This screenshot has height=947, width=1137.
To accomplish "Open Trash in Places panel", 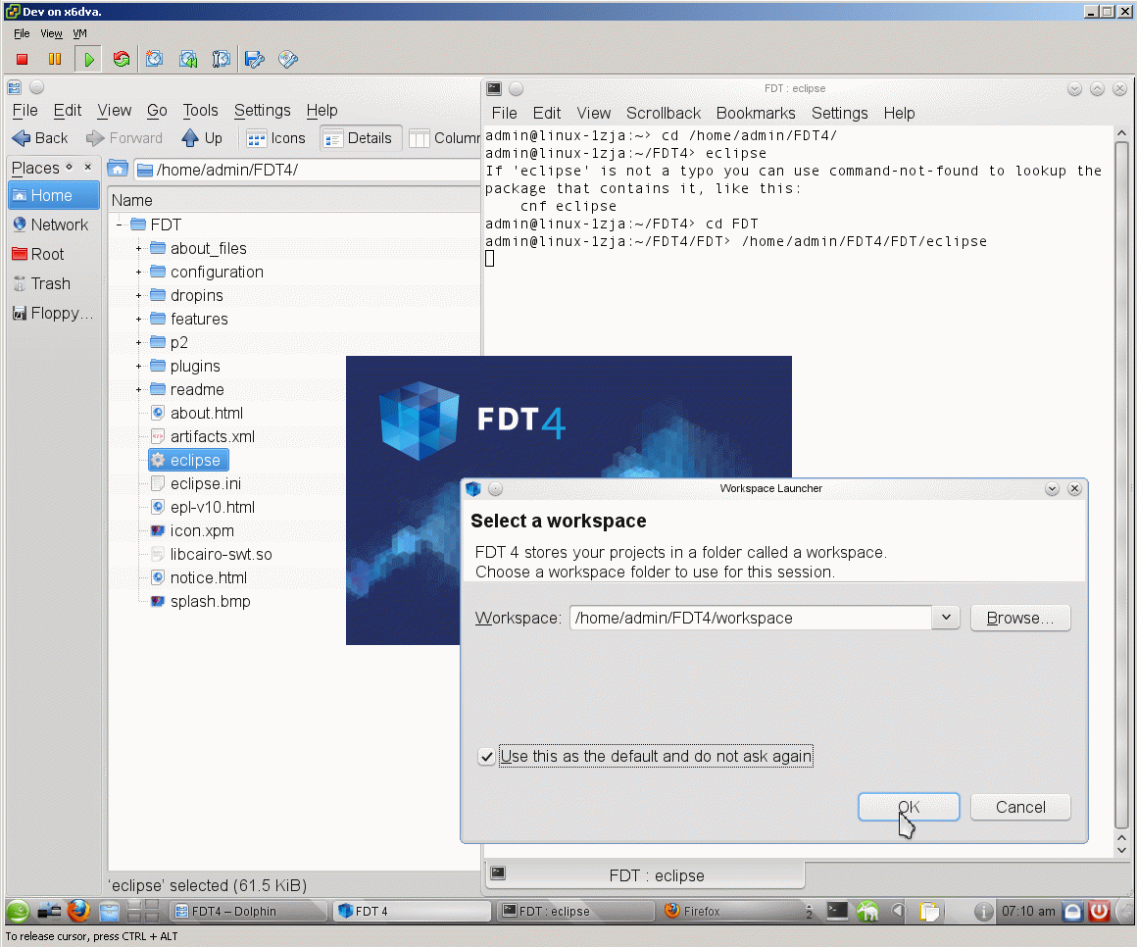I will [54, 283].
